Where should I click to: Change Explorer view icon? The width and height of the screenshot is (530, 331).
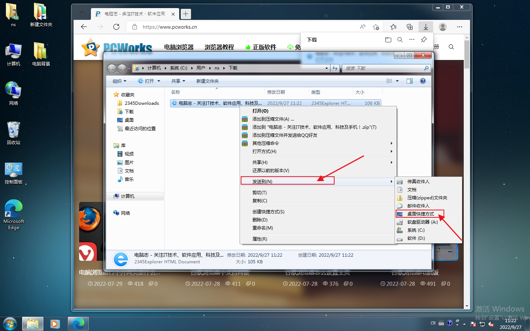click(389, 81)
